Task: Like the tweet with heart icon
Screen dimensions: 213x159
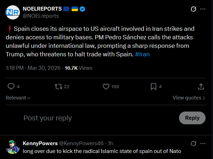Action: point(106,86)
